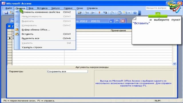This screenshot has height=103, width=183.
Task: Minimize the database window behind
Action: pyautogui.click(x=111, y=21)
